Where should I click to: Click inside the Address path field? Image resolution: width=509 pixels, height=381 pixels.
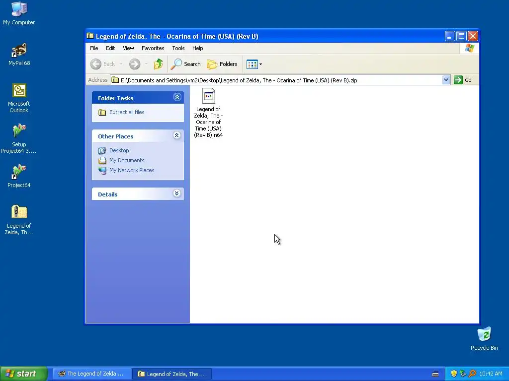[276, 80]
